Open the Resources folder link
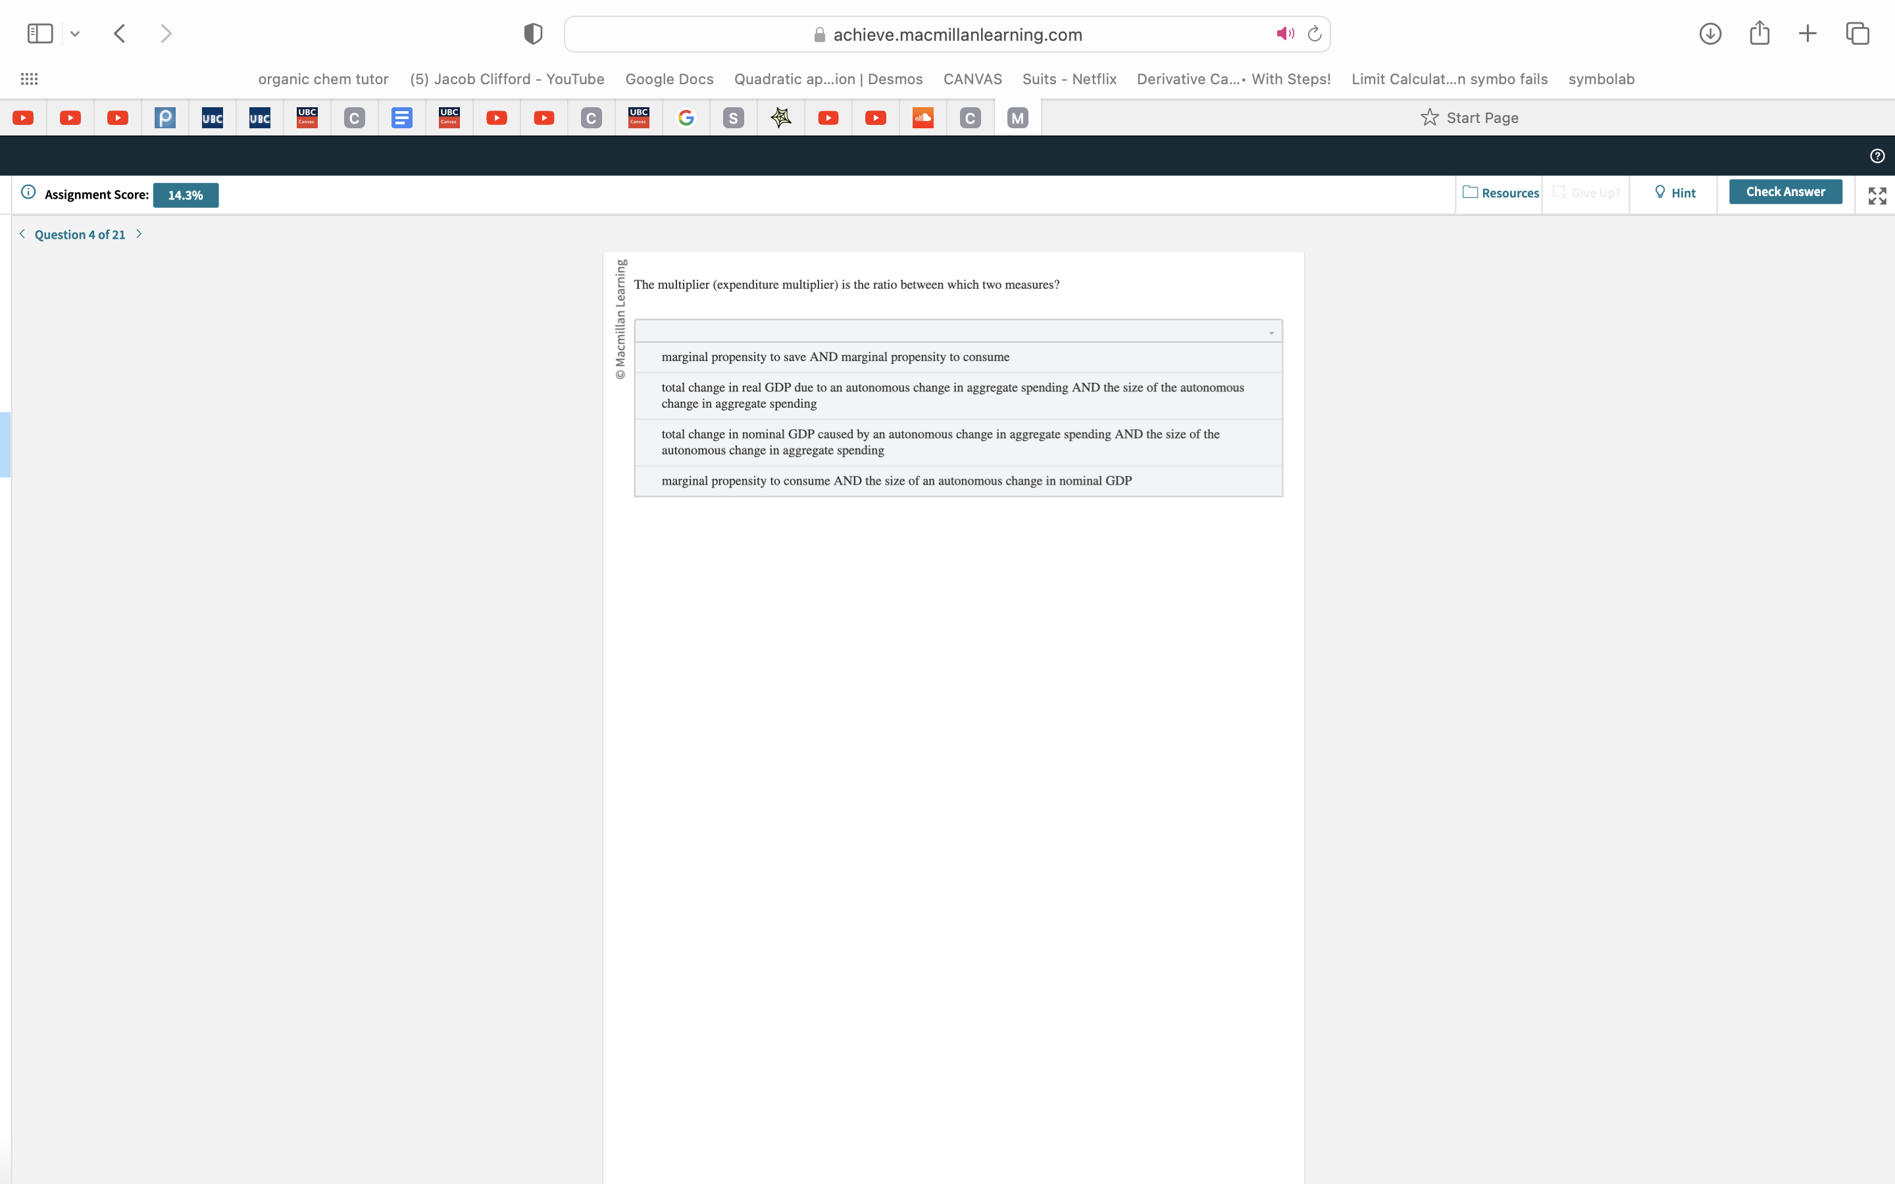The height and width of the screenshot is (1184, 1895). point(1500,193)
